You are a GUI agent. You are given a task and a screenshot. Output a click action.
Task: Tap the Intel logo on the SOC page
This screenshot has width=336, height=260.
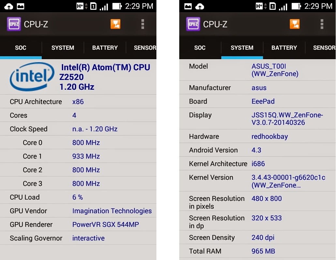(32, 76)
